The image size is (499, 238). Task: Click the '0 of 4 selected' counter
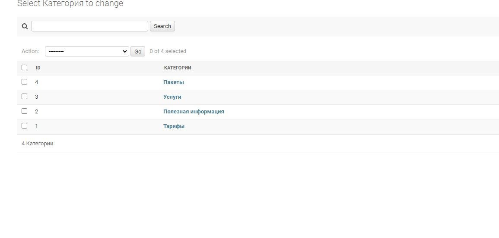click(x=168, y=51)
